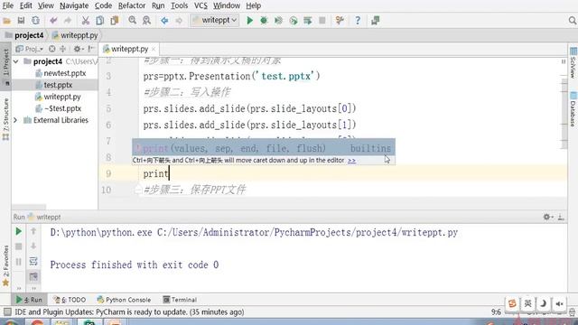
Task: Open the Tools menu
Action: [179, 5]
